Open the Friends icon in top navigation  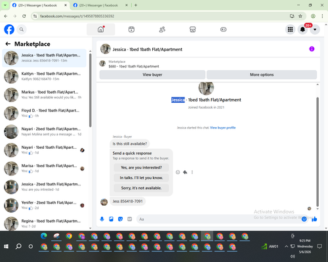click(x=162, y=29)
